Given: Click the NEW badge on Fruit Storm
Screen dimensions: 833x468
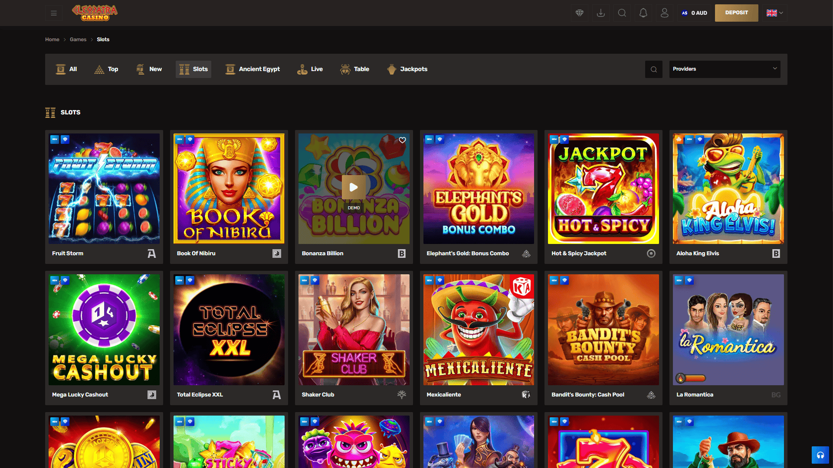Looking at the screenshot, I should [x=55, y=140].
